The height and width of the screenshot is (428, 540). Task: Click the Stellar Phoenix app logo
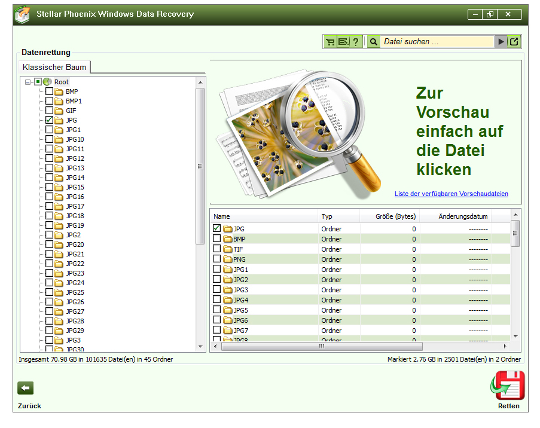click(x=23, y=15)
